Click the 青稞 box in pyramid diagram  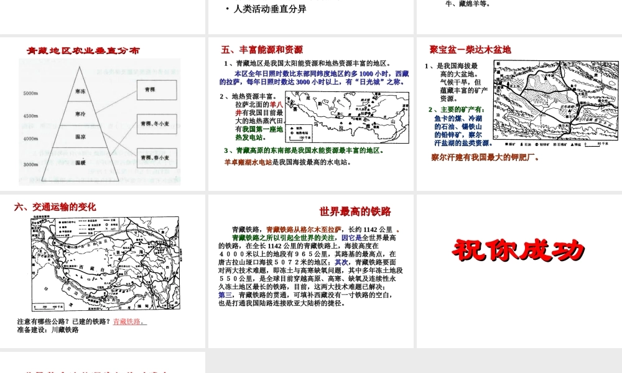click(x=157, y=90)
